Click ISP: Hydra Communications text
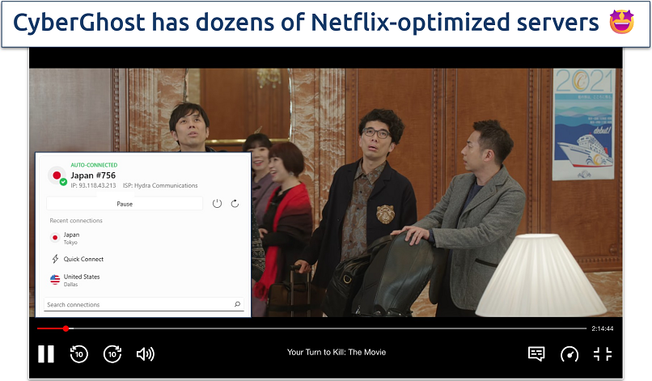652x381 pixels. point(160,185)
